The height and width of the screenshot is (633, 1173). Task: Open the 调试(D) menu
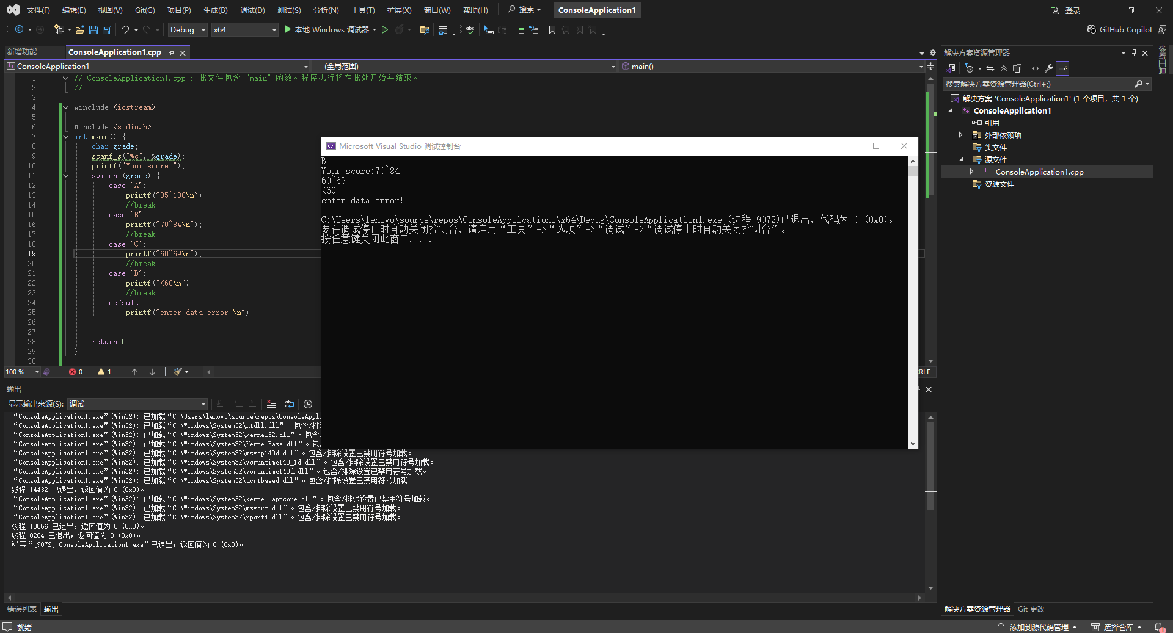(252, 10)
